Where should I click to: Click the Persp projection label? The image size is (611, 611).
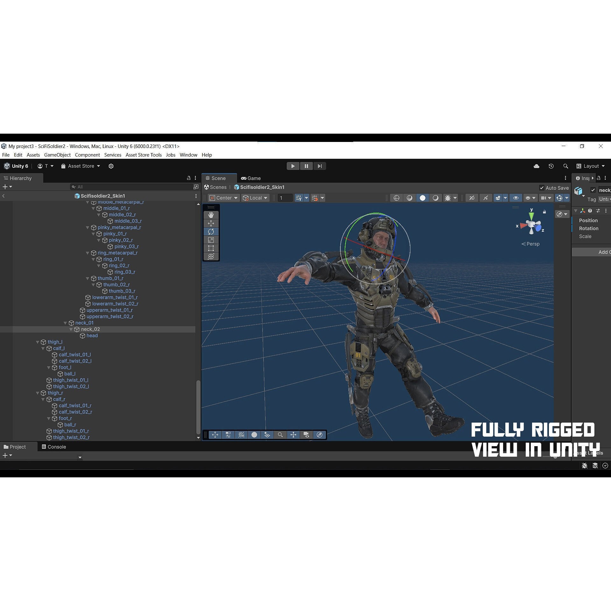(530, 244)
